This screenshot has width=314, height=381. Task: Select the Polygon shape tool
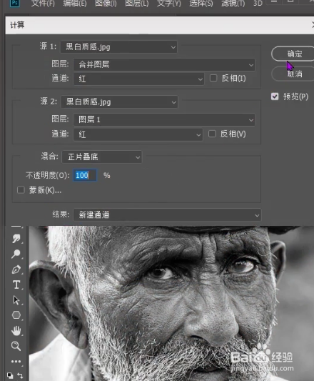pyautogui.click(x=16, y=315)
